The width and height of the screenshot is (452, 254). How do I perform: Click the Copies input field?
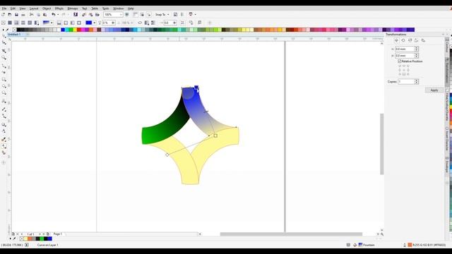point(406,82)
